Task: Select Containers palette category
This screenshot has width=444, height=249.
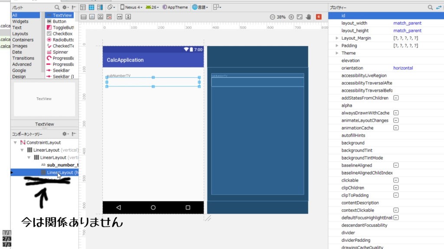Action: [23, 40]
